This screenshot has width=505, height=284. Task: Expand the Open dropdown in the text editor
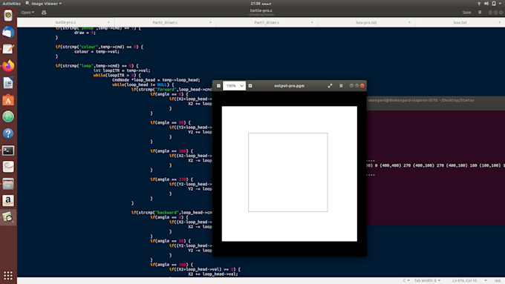[27, 13]
